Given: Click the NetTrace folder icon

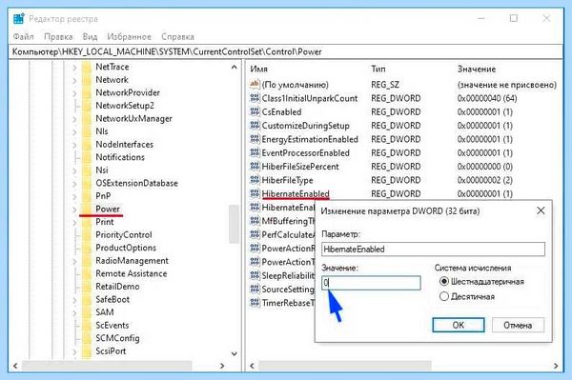Looking at the screenshot, I should click(87, 67).
